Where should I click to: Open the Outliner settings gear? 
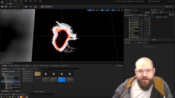click(148, 13)
